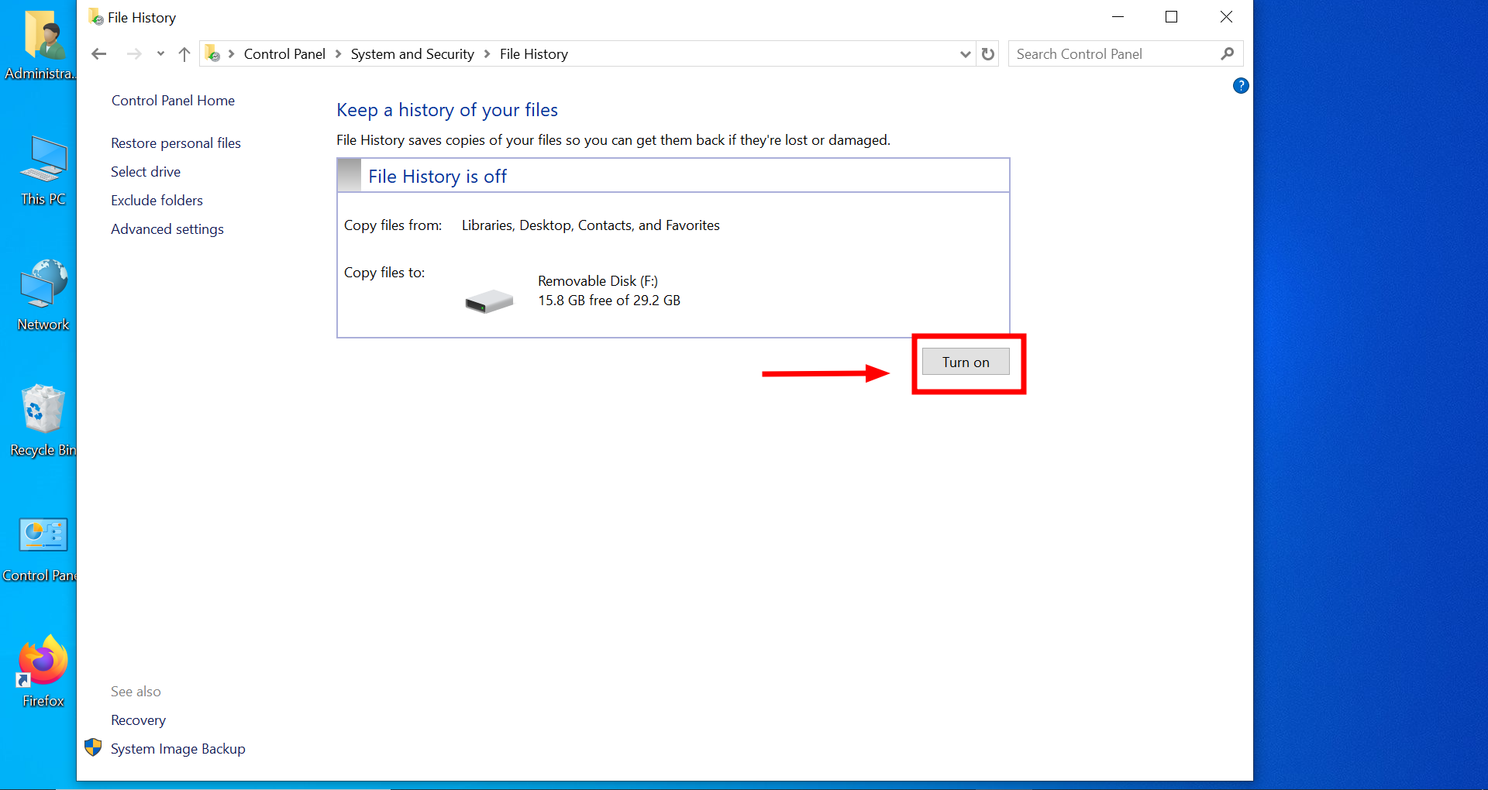Click the Removable Disk drive icon
Viewport: 1488px width, 790px height.
489,301
